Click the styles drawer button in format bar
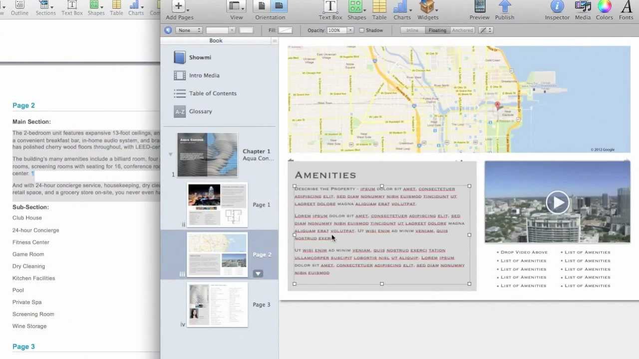The height and width of the screenshot is (359, 639). (x=168, y=30)
